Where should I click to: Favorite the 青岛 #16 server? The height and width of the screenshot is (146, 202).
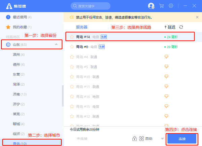(x=72, y=96)
